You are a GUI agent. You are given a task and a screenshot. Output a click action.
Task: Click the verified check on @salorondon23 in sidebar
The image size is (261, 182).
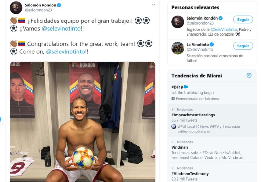pyautogui.click(x=220, y=17)
